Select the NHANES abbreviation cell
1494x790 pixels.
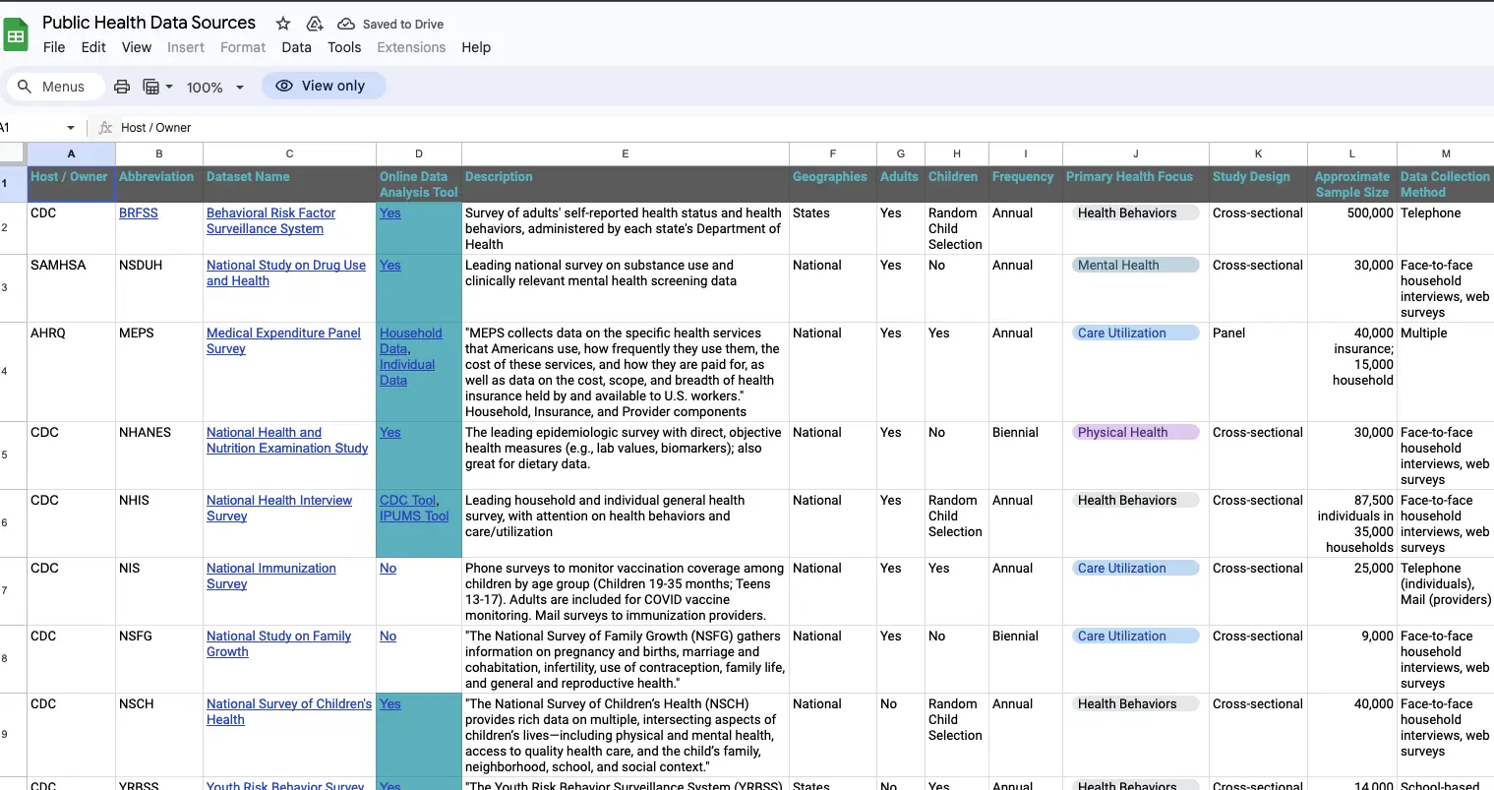(159, 456)
